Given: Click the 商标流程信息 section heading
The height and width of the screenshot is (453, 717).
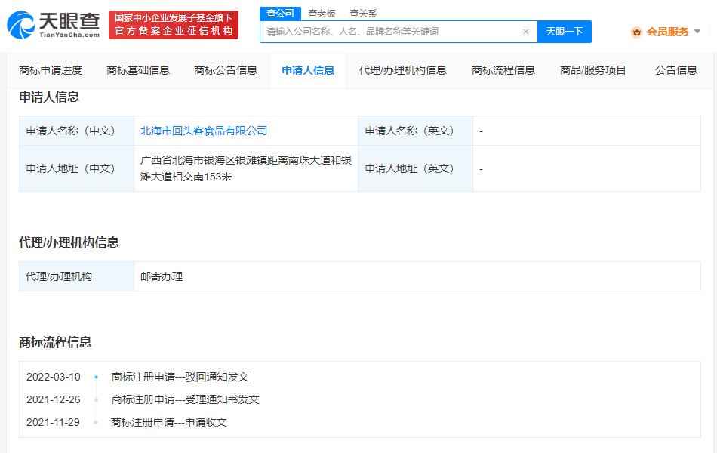Looking at the screenshot, I should [55, 342].
